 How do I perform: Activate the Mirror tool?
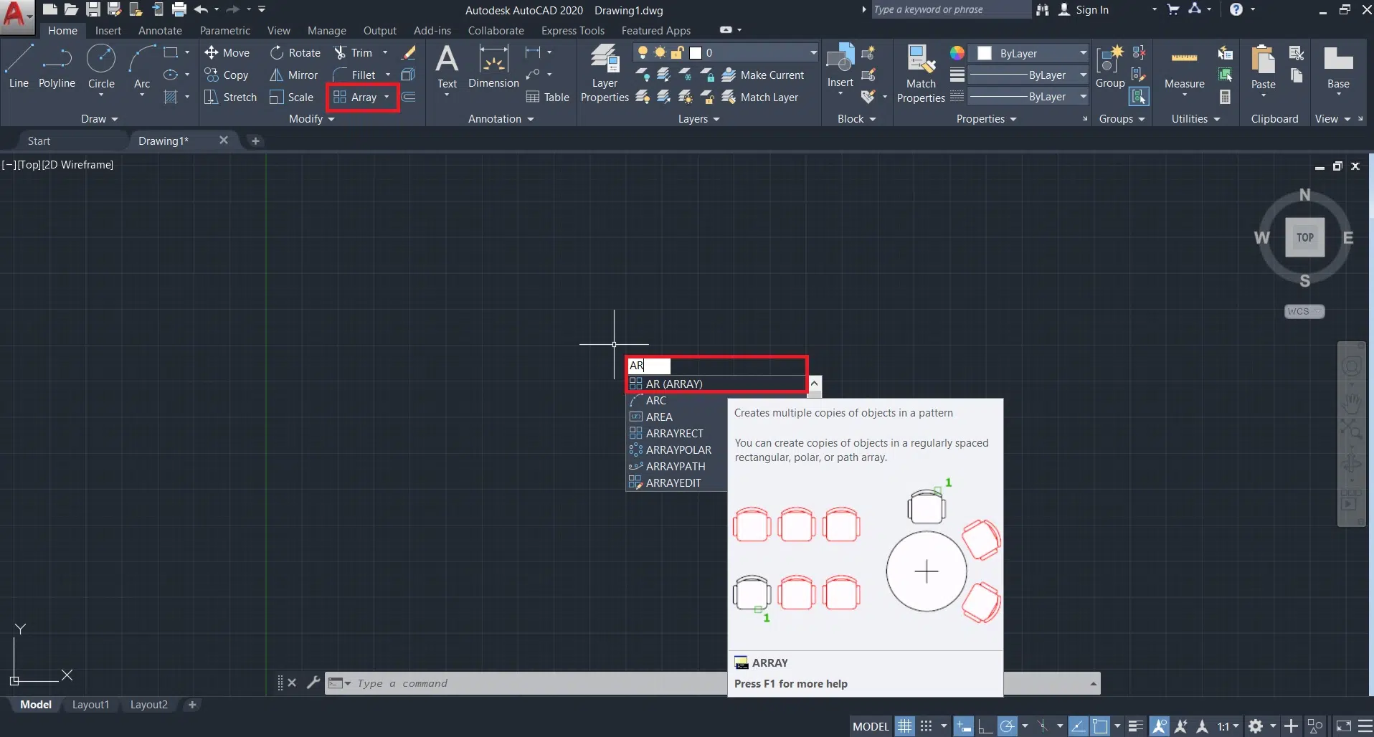pos(294,75)
